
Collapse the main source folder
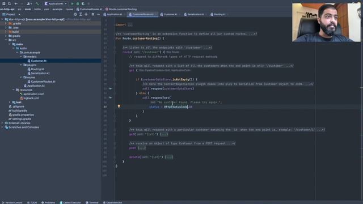point(10,44)
